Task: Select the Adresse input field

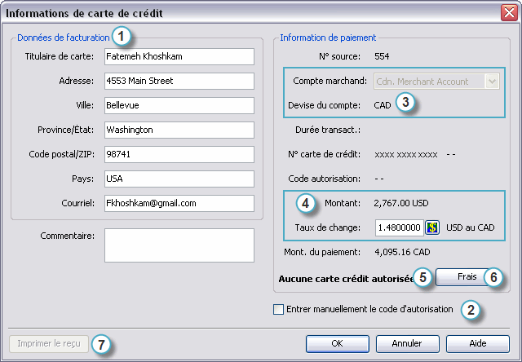Action: (179, 82)
